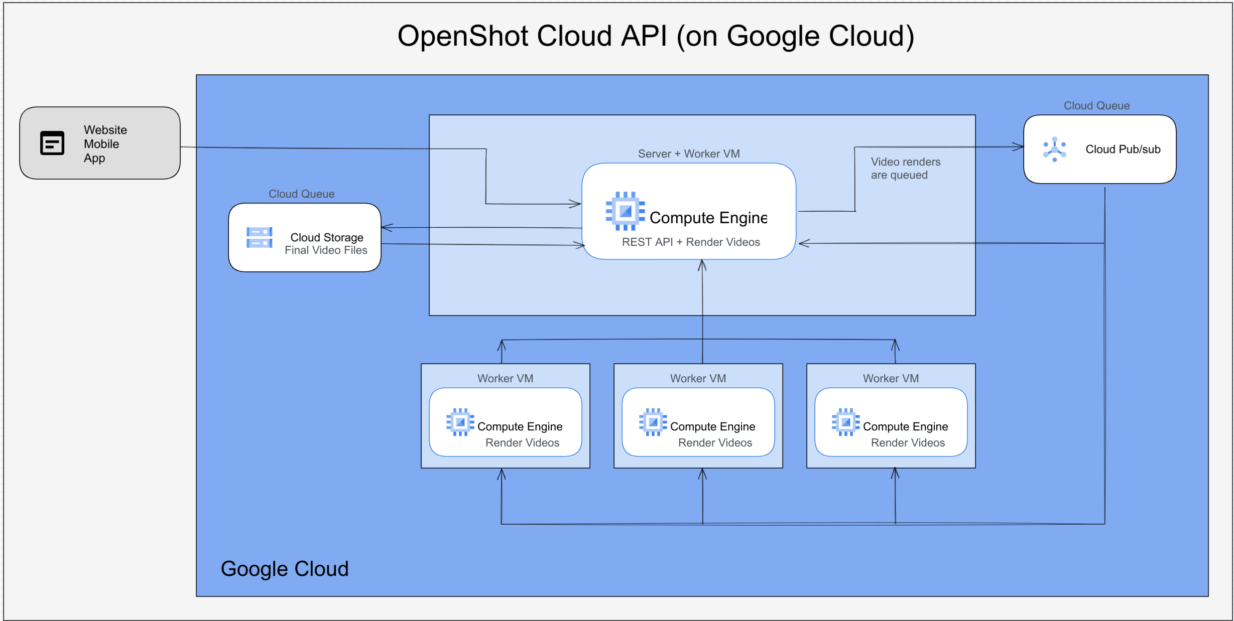Select 'Compute Engine' text in left Worker VM
Image resolution: width=1234 pixels, height=621 pixels.
(520, 427)
